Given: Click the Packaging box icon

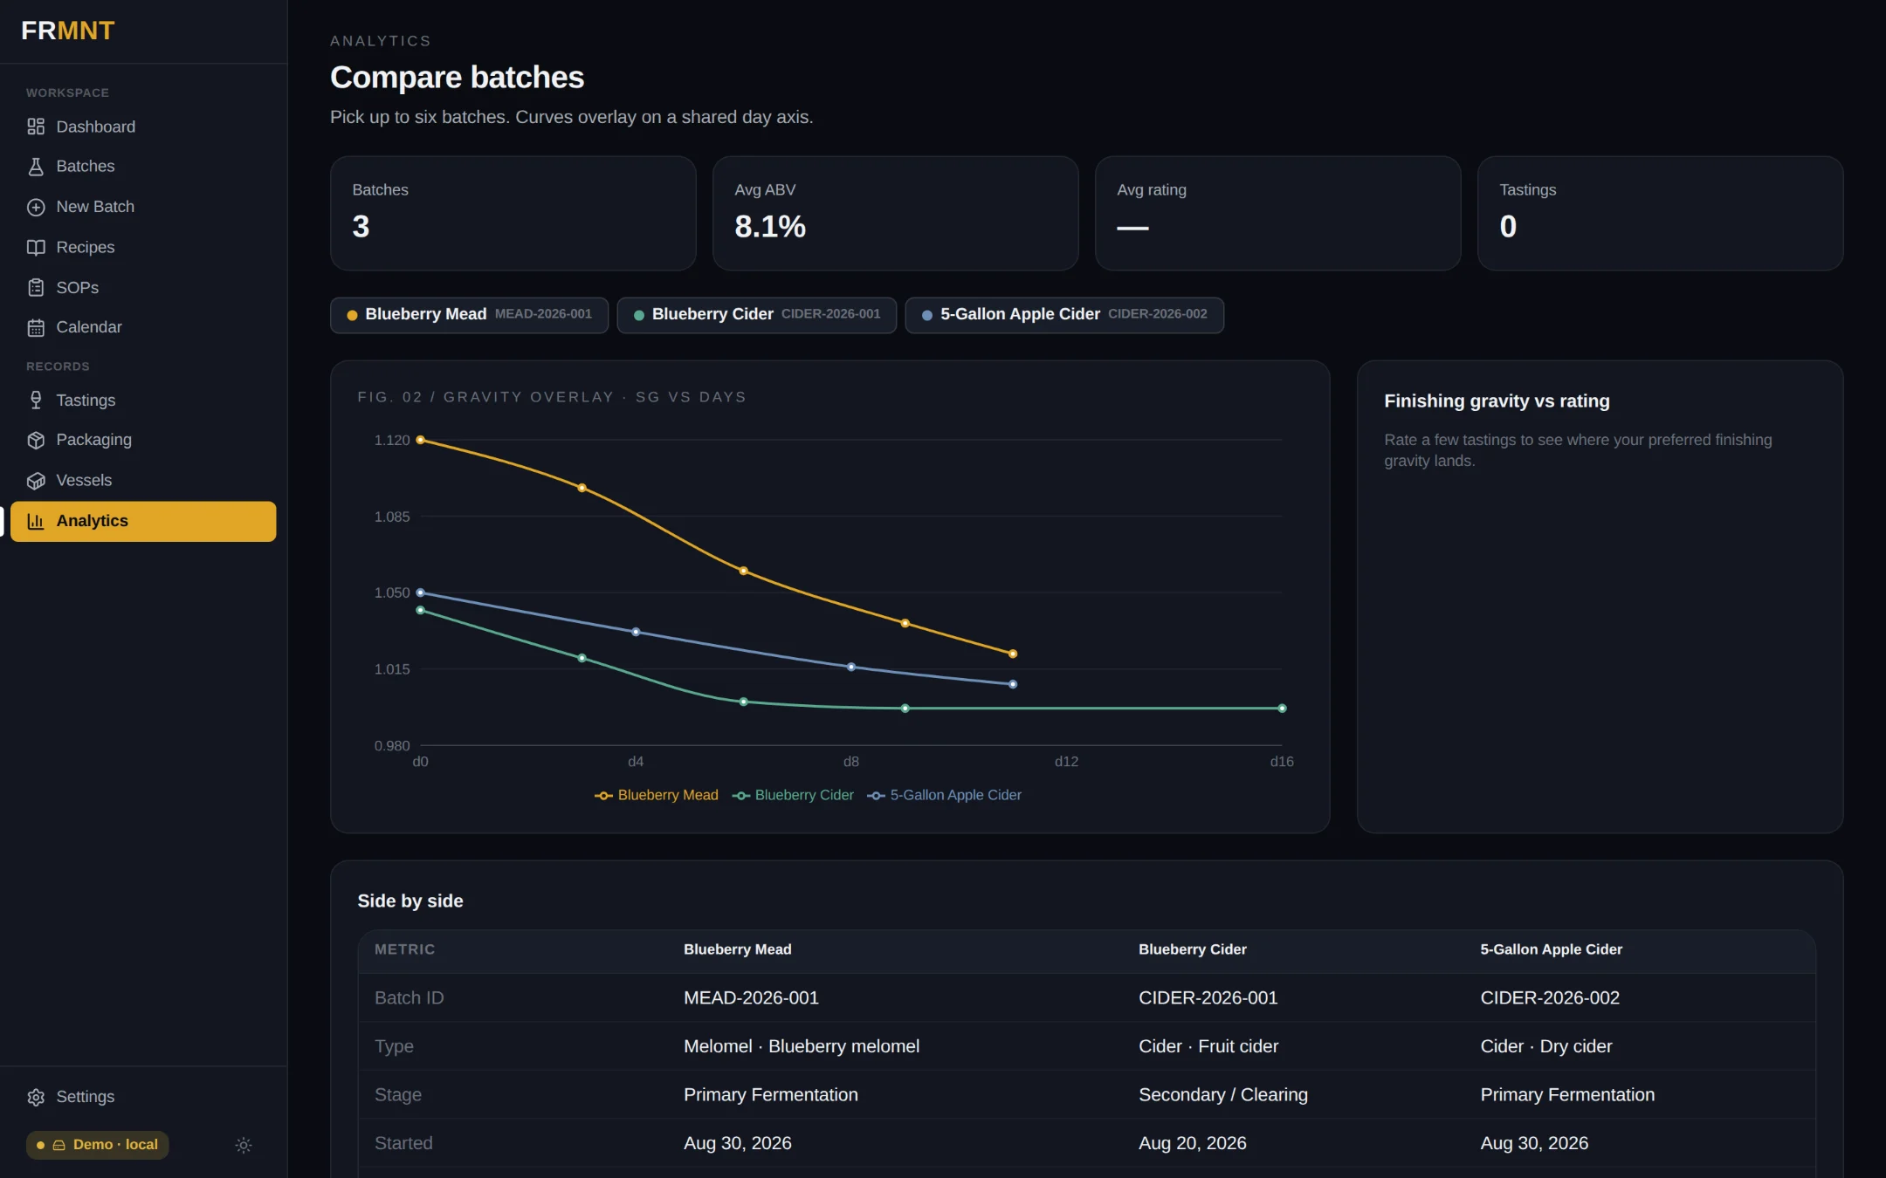Looking at the screenshot, I should pyautogui.click(x=35, y=441).
